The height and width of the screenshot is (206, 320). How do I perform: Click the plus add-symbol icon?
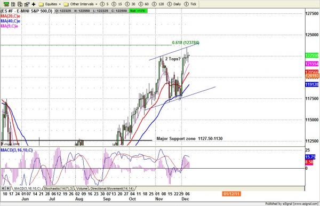(34, 4)
